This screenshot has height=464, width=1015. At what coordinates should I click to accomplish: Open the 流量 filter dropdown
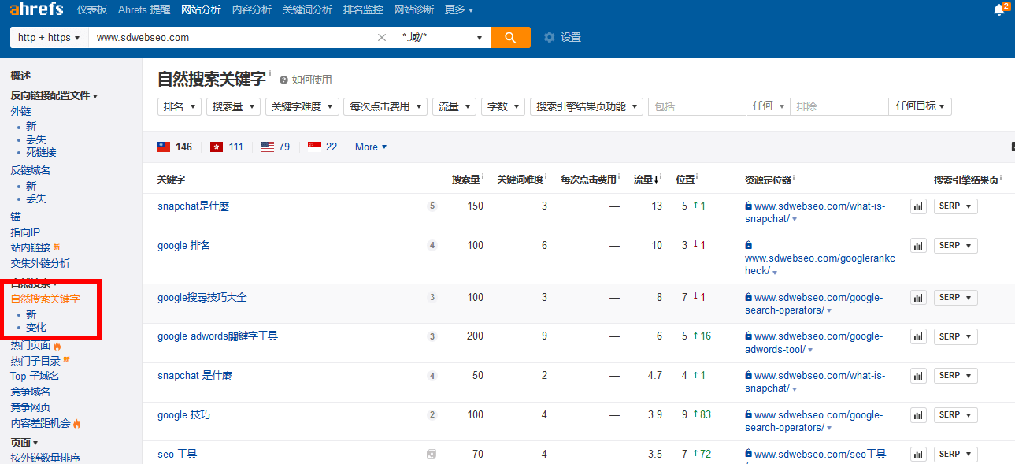(x=454, y=106)
